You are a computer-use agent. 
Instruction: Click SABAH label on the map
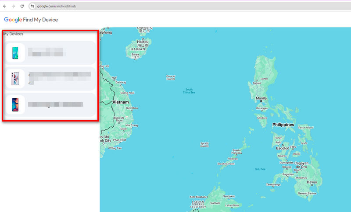[x=215, y=203]
